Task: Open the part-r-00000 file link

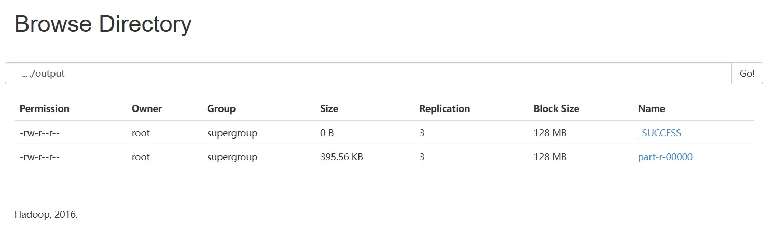Action: click(665, 157)
